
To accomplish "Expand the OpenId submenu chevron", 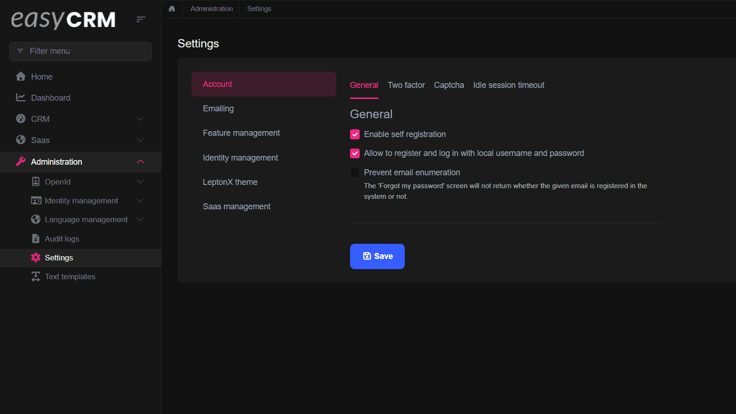I will tap(141, 182).
